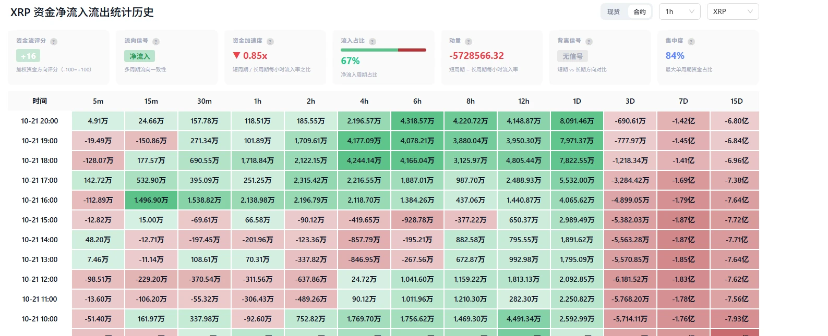Open the question-mark tooltip beside 流向信号
Viewport: 828px width, 336px height.
[x=156, y=42]
